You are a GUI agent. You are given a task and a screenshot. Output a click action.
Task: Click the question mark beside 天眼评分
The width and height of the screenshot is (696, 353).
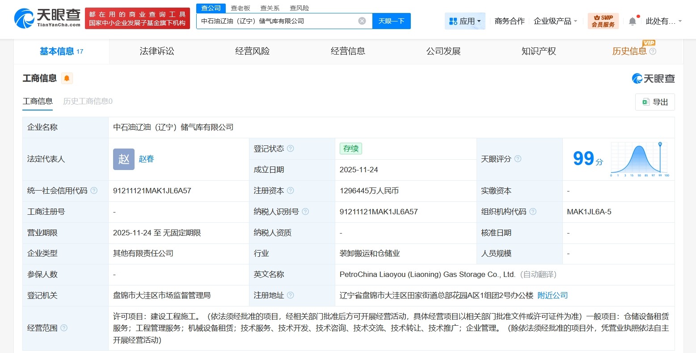click(x=518, y=159)
